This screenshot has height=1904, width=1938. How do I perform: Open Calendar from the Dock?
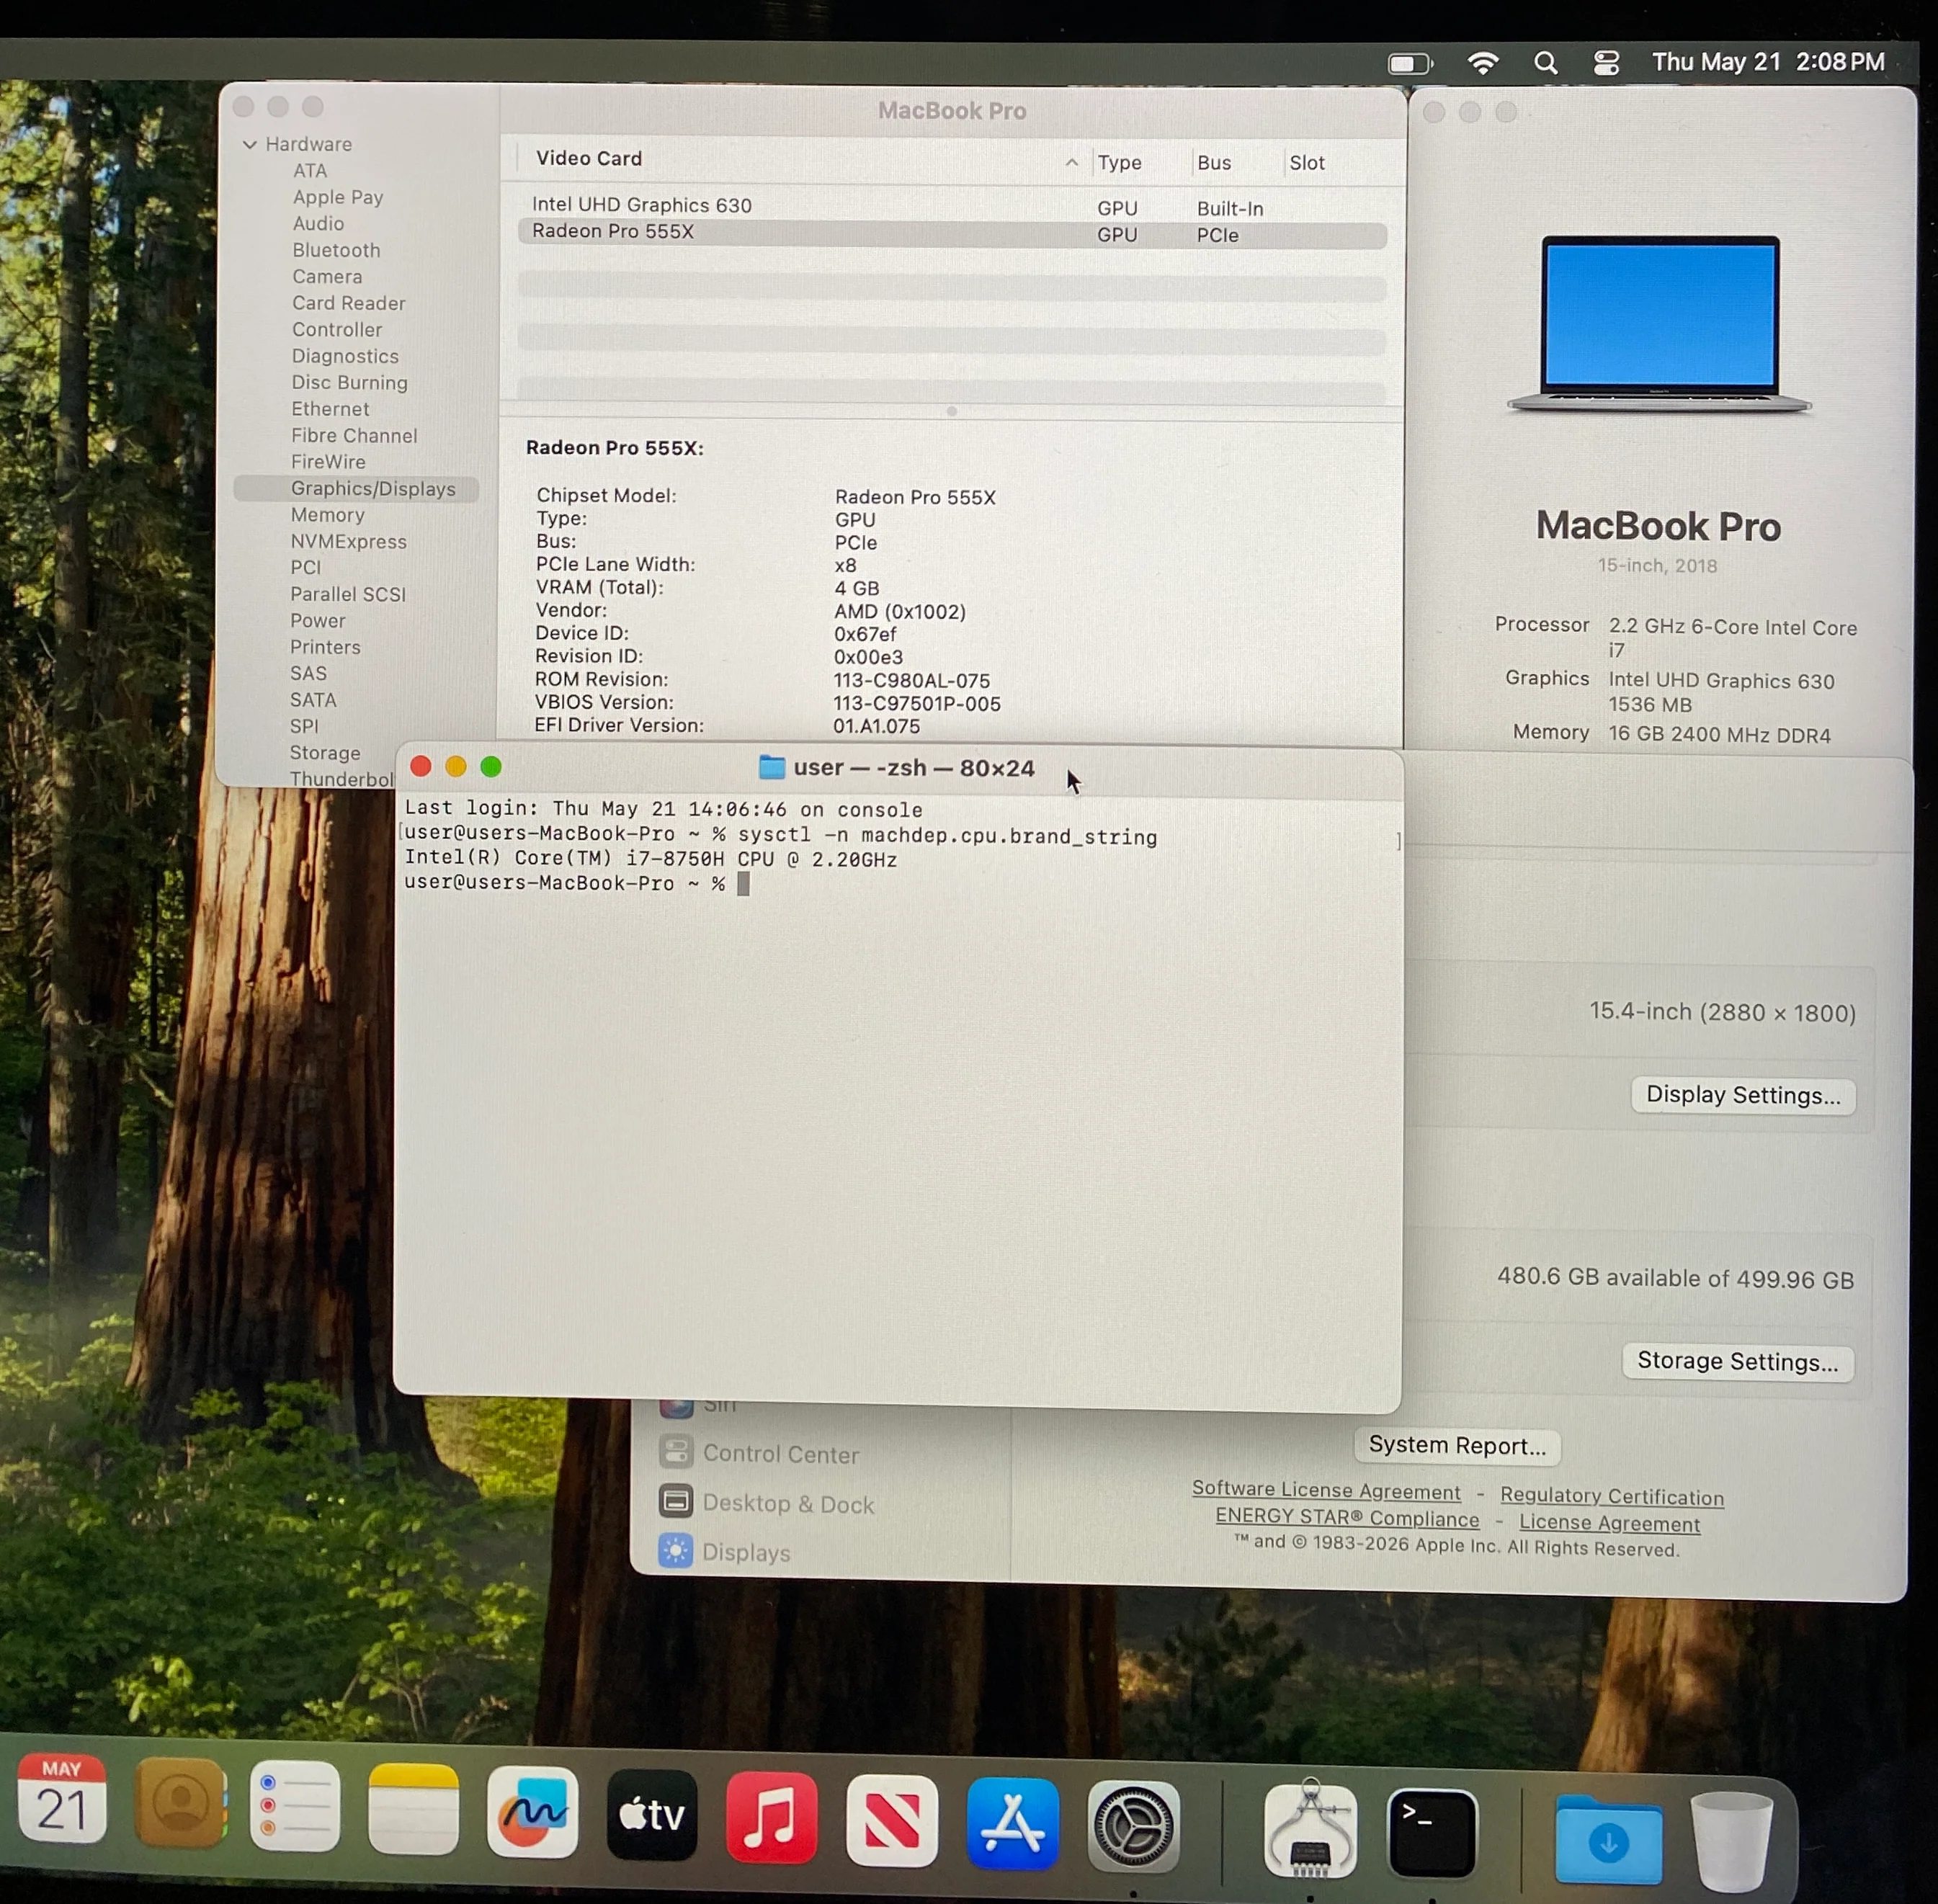[62, 1799]
